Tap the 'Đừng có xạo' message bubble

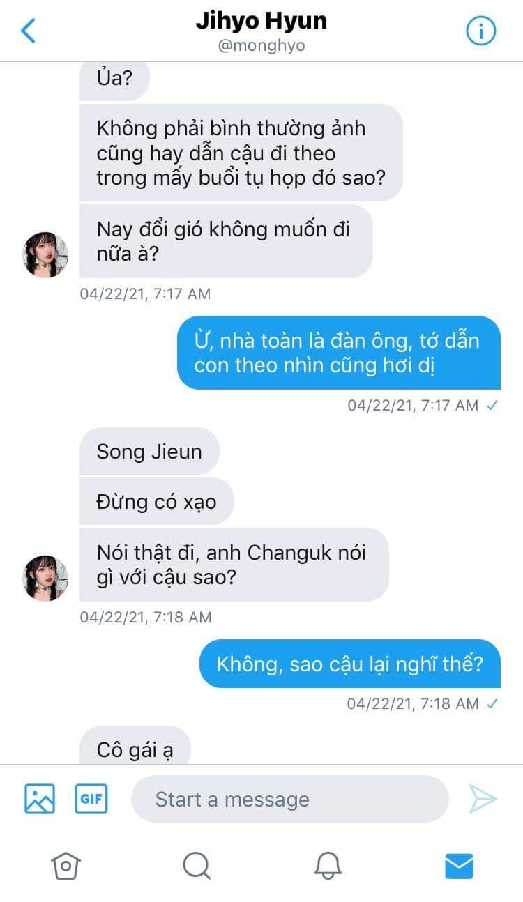(x=156, y=501)
